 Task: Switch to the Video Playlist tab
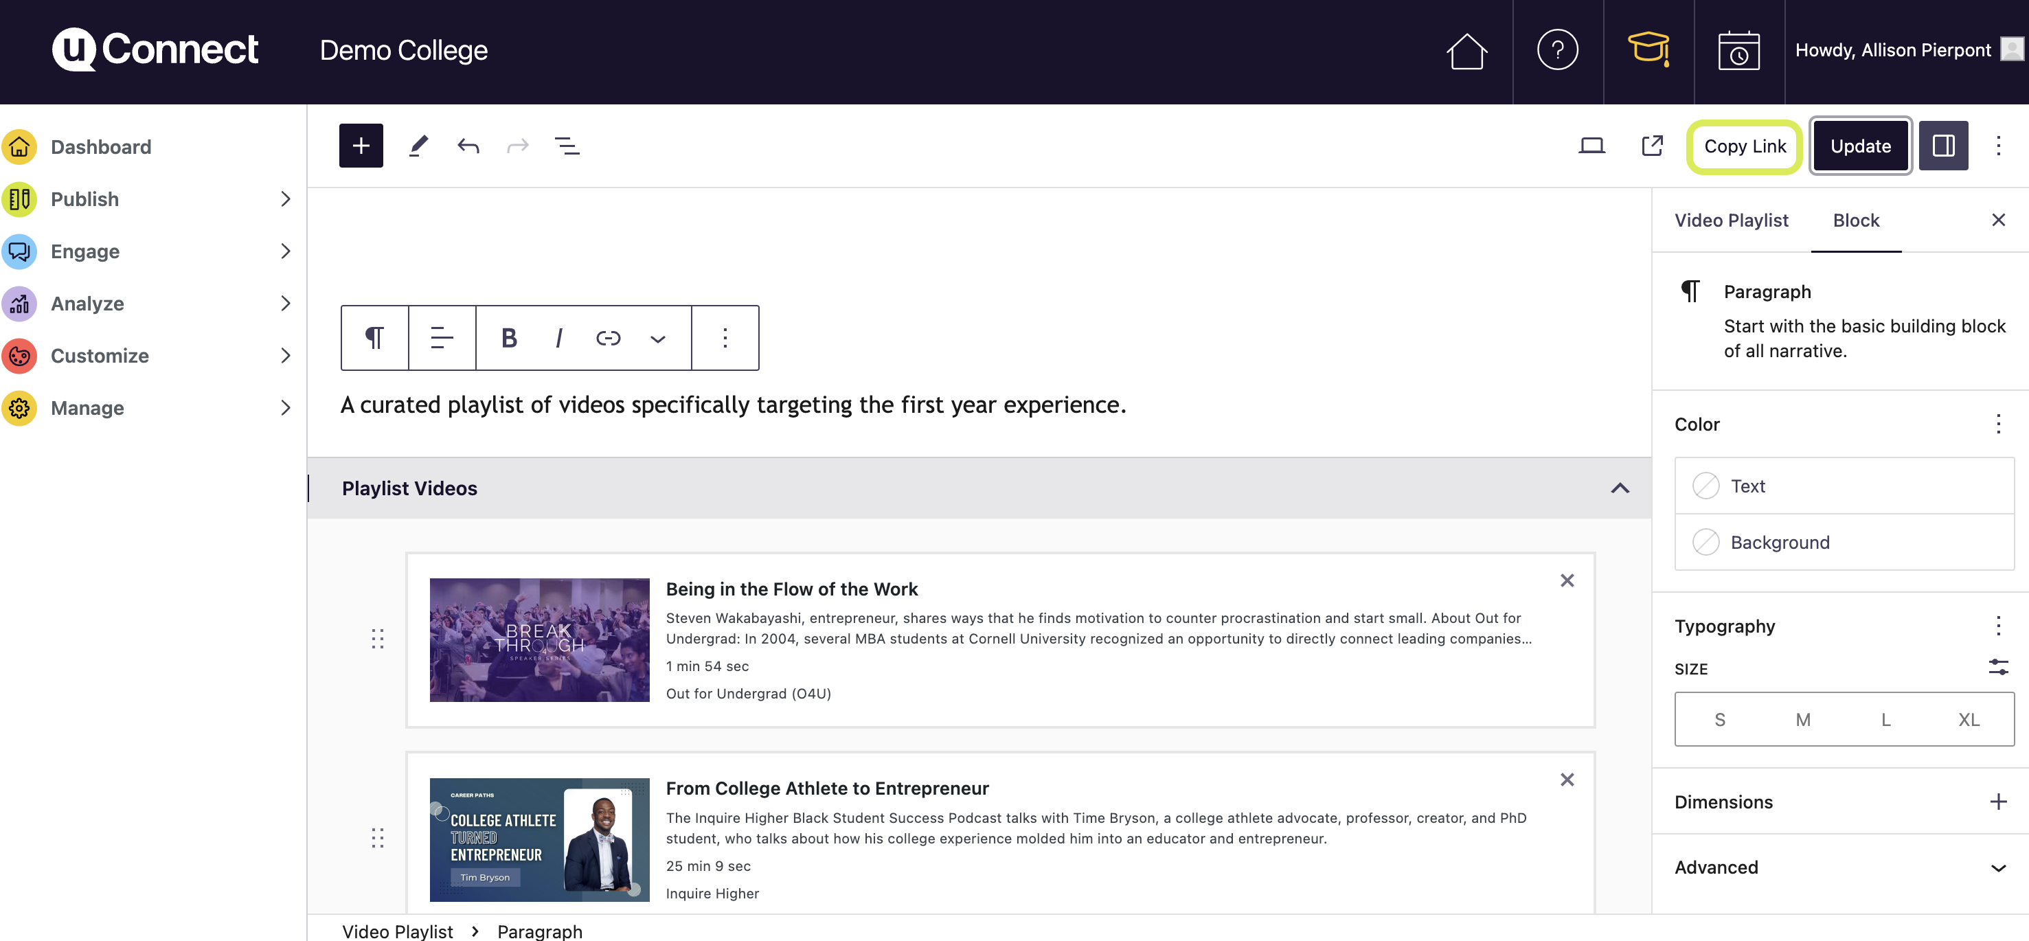pos(1730,220)
